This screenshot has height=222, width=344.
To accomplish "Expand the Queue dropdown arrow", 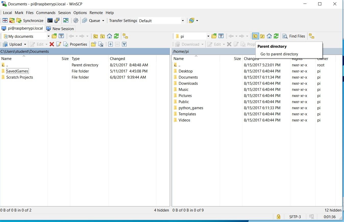I will click(103, 20).
